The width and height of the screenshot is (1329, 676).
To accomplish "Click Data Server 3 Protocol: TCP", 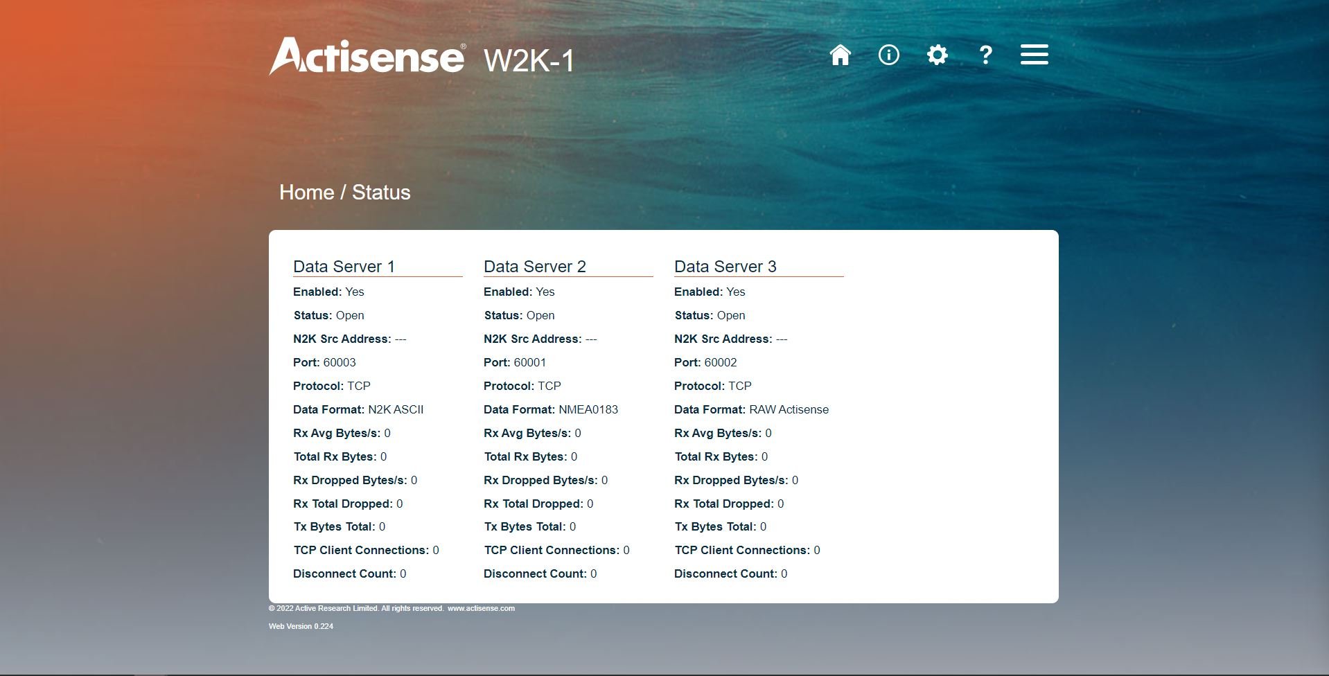I will [x=712, y=386].
